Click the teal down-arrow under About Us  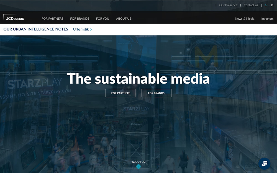138,166
